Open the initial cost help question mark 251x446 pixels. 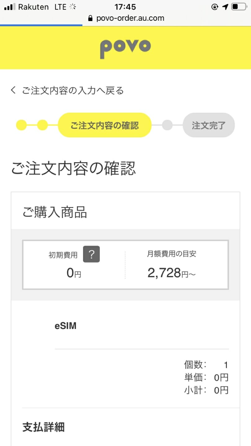point(91,254)
